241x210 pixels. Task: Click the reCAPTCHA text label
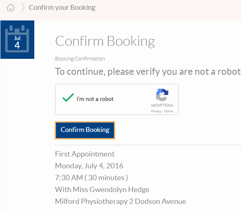[x=162, y=105]
